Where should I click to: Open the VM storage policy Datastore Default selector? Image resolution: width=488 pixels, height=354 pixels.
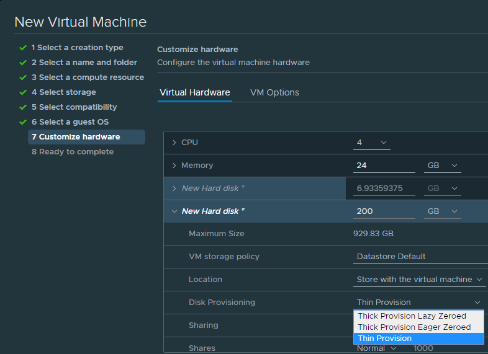[420, 257]
